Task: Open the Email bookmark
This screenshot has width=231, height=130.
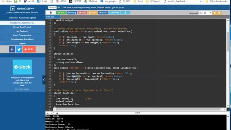Action: pyautogui.click(x=42, y=1)
